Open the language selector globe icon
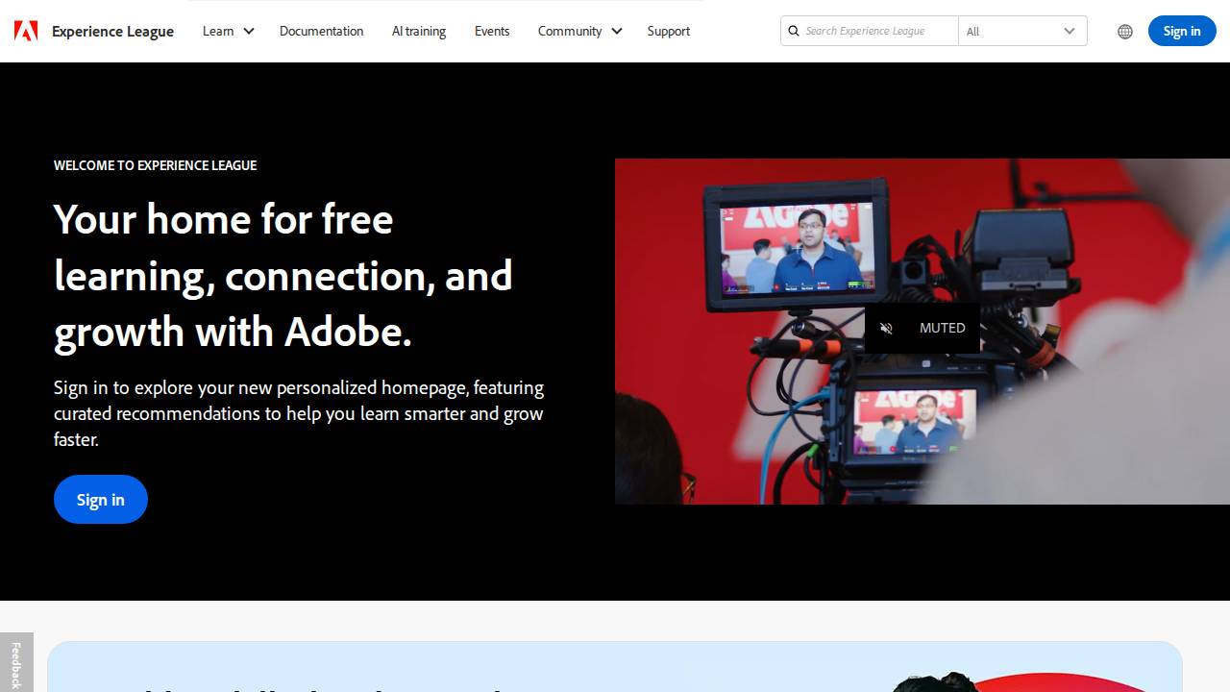1230x692 pixels. point(1124,31)
